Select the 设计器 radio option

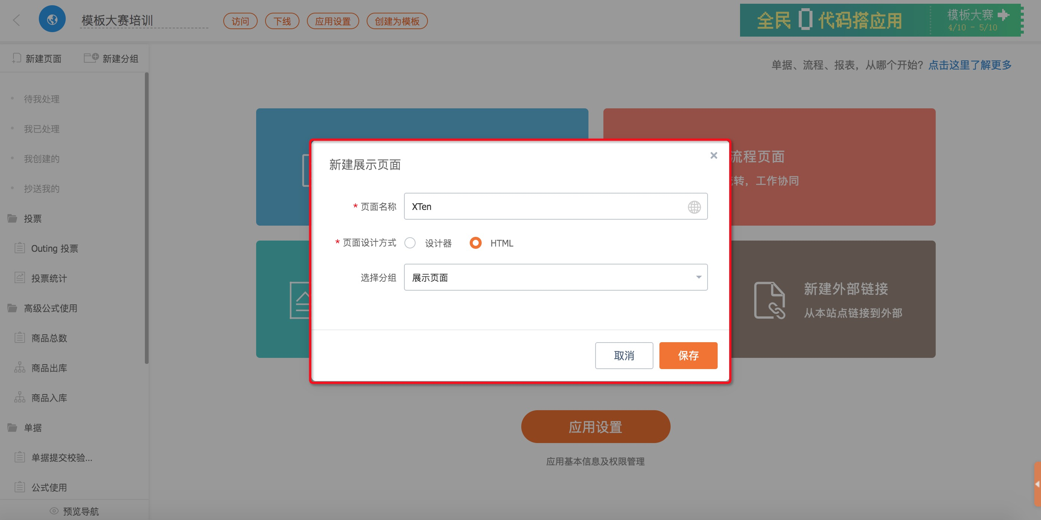click(x=410, y=243)
